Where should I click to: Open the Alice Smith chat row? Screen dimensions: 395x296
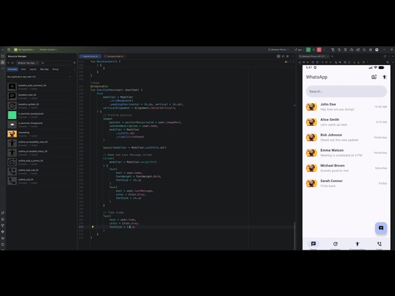pos(346,122)
